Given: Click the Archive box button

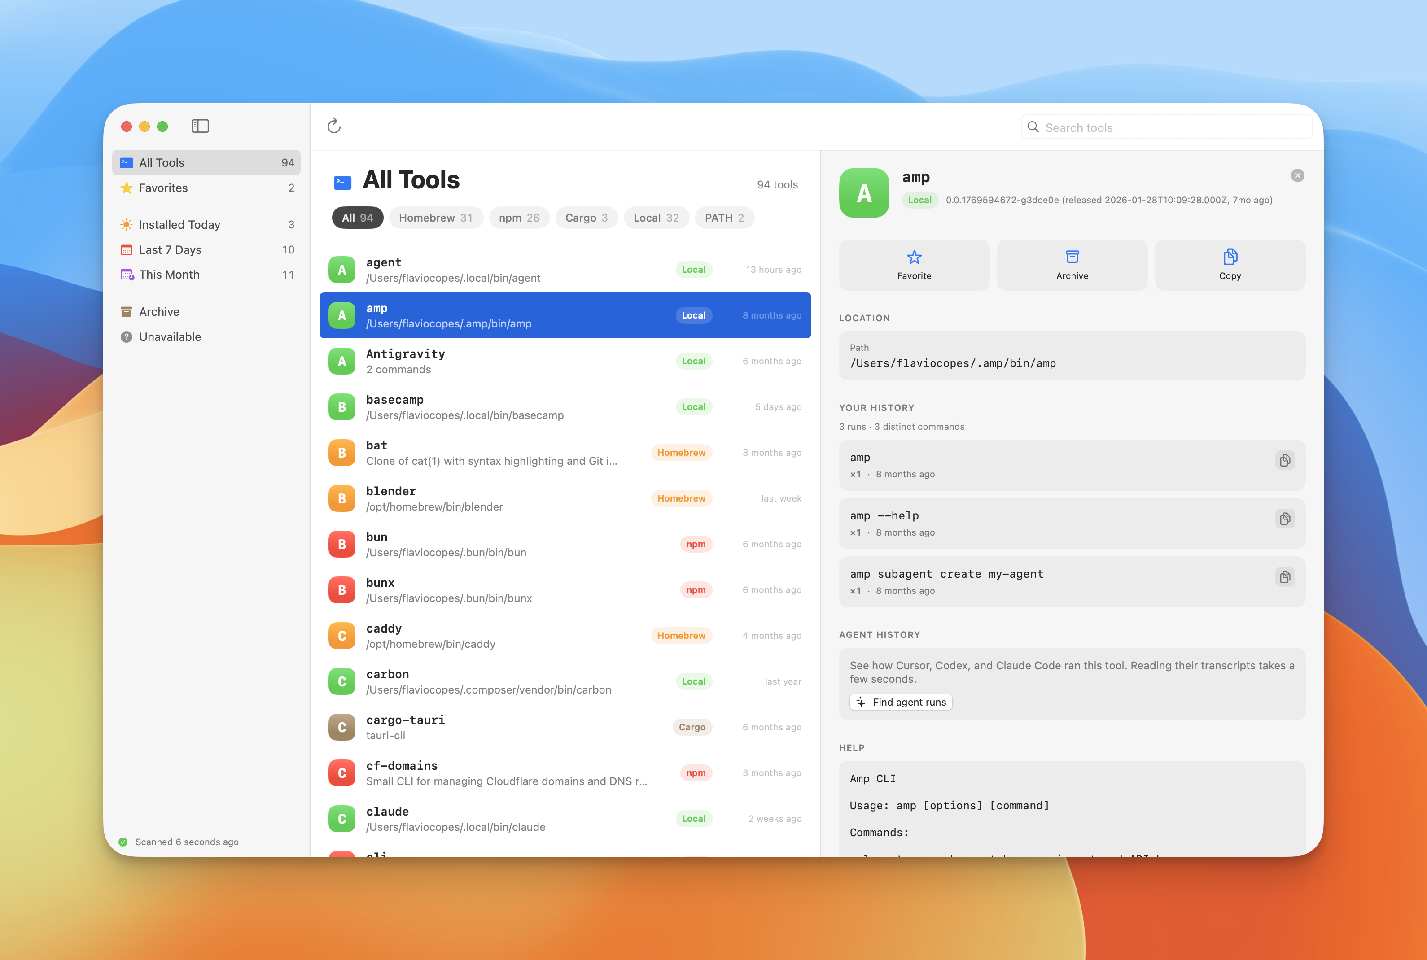Looking at the screenshot, I should pyautogui.click(x=1072, y=265).
